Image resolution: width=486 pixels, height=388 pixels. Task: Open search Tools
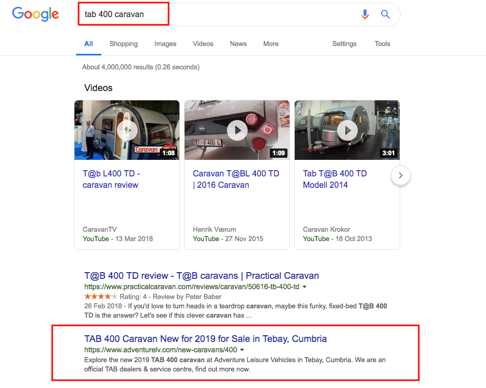tap(382, 44)
